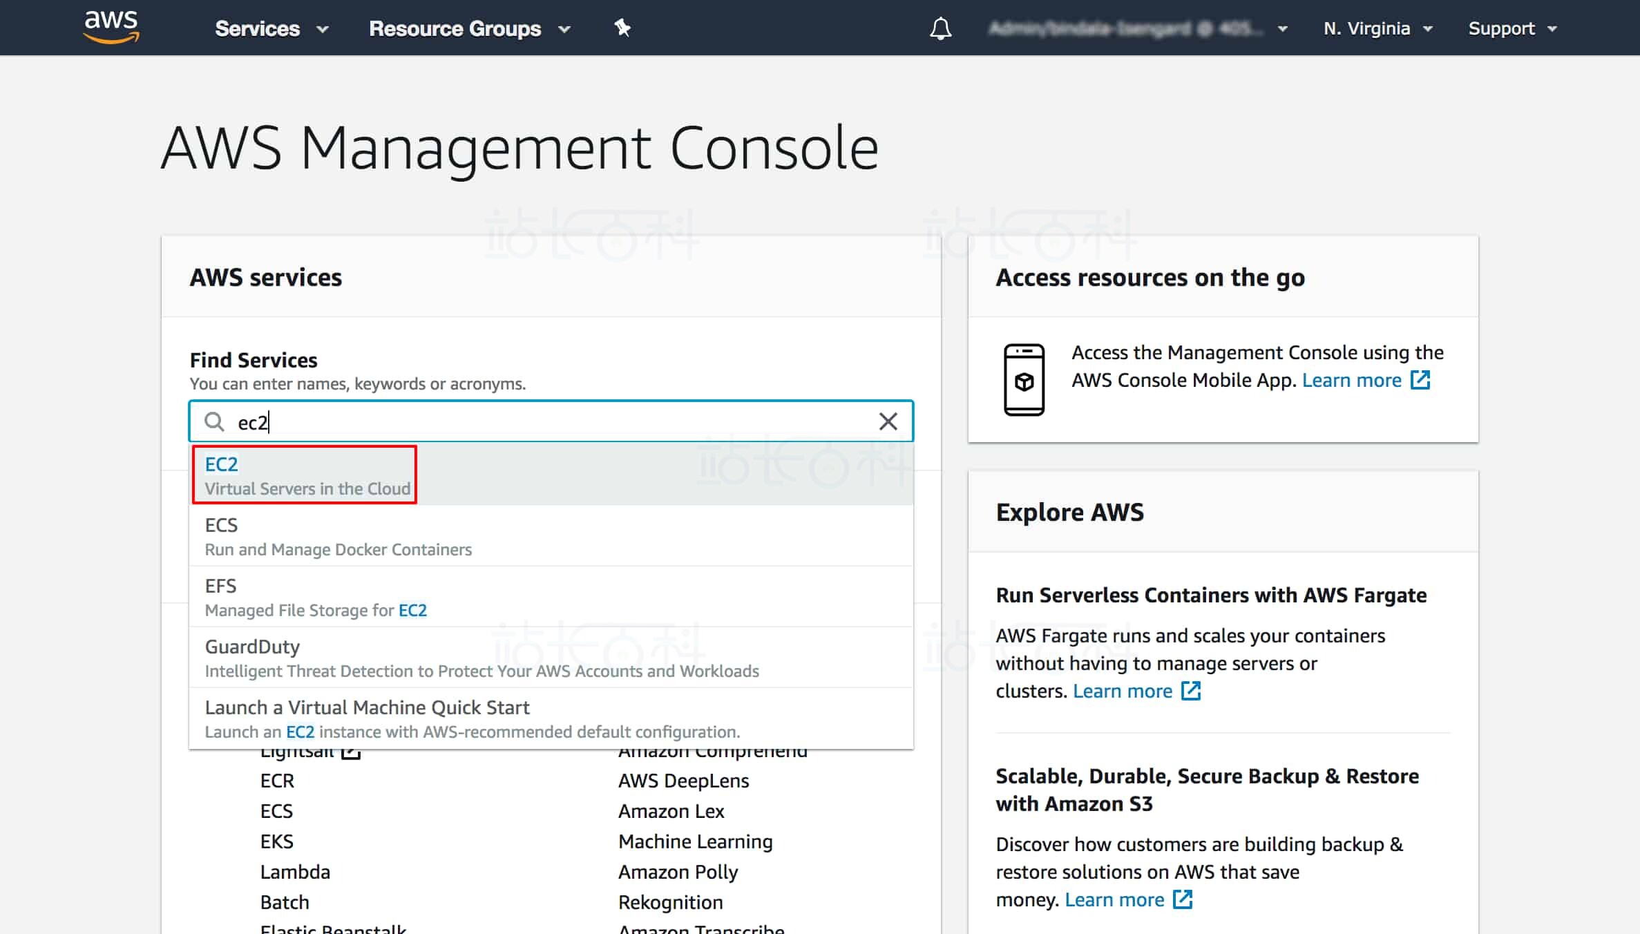1640x934 pixels.
Task: Click inside the Find Services search field
Action: [x=551, y=421]
